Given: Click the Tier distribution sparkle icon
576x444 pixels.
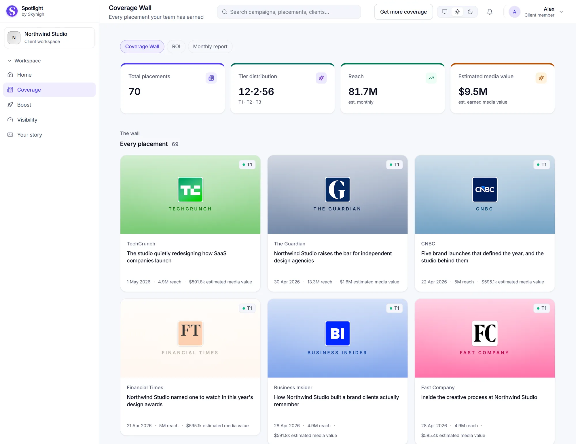Looking at the screenshot, I should point(321,78).
